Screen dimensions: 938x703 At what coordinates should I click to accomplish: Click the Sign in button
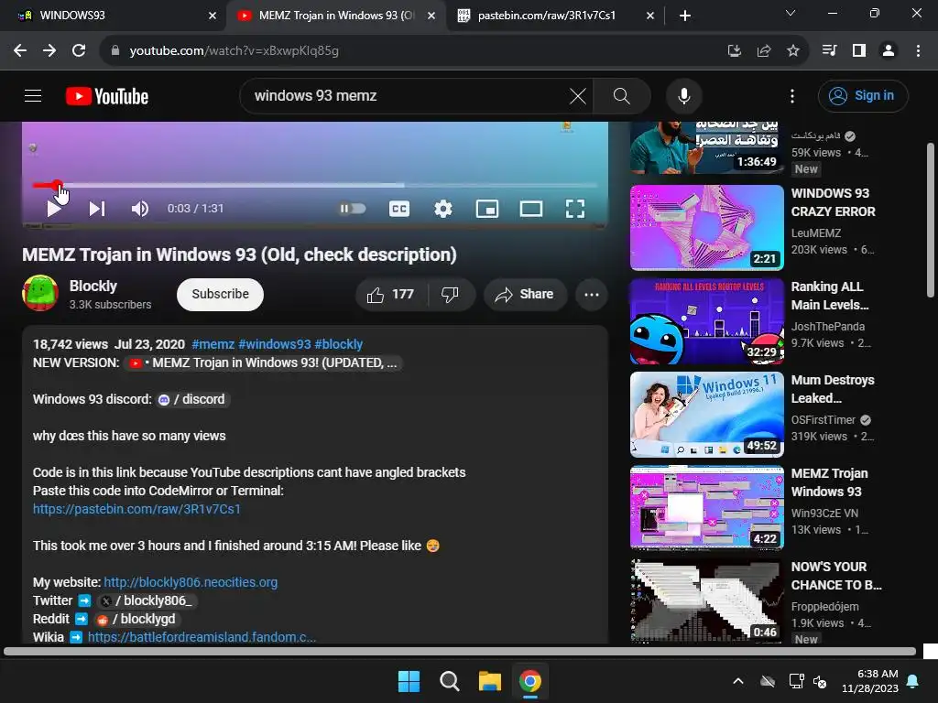coord(863,95)
